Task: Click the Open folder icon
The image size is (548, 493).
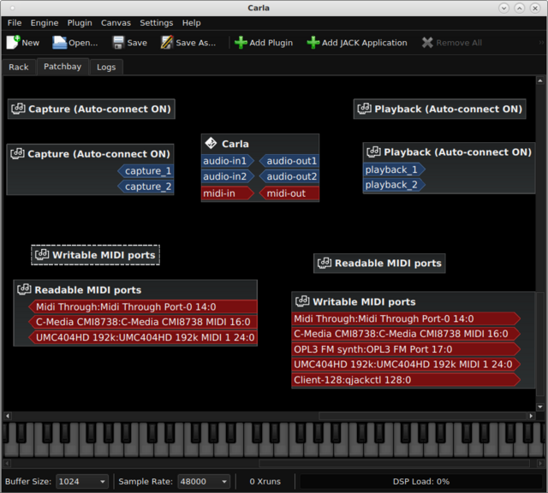Action: 59,43
